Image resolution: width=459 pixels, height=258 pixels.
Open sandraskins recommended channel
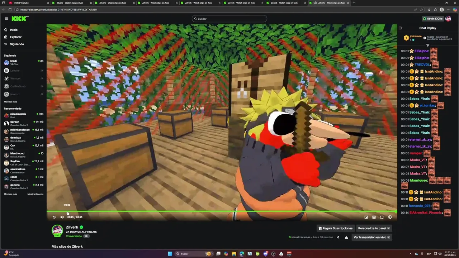click(x=23, y=171)
